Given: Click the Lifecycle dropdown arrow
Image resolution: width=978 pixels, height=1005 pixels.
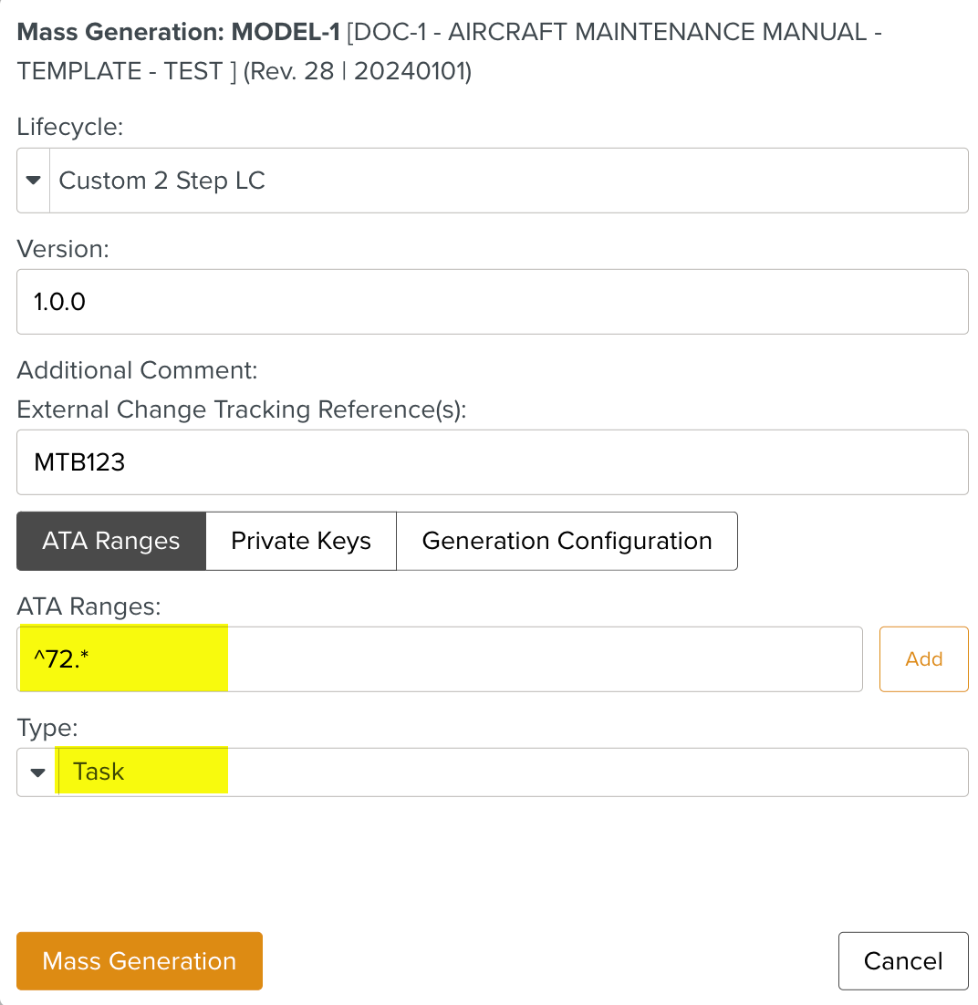Looking at the screenshot, I should (34, 181).
